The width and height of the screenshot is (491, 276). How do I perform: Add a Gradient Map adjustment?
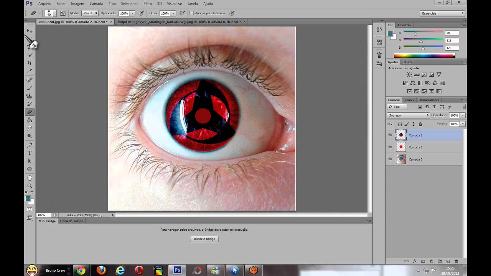pos(439,91)
